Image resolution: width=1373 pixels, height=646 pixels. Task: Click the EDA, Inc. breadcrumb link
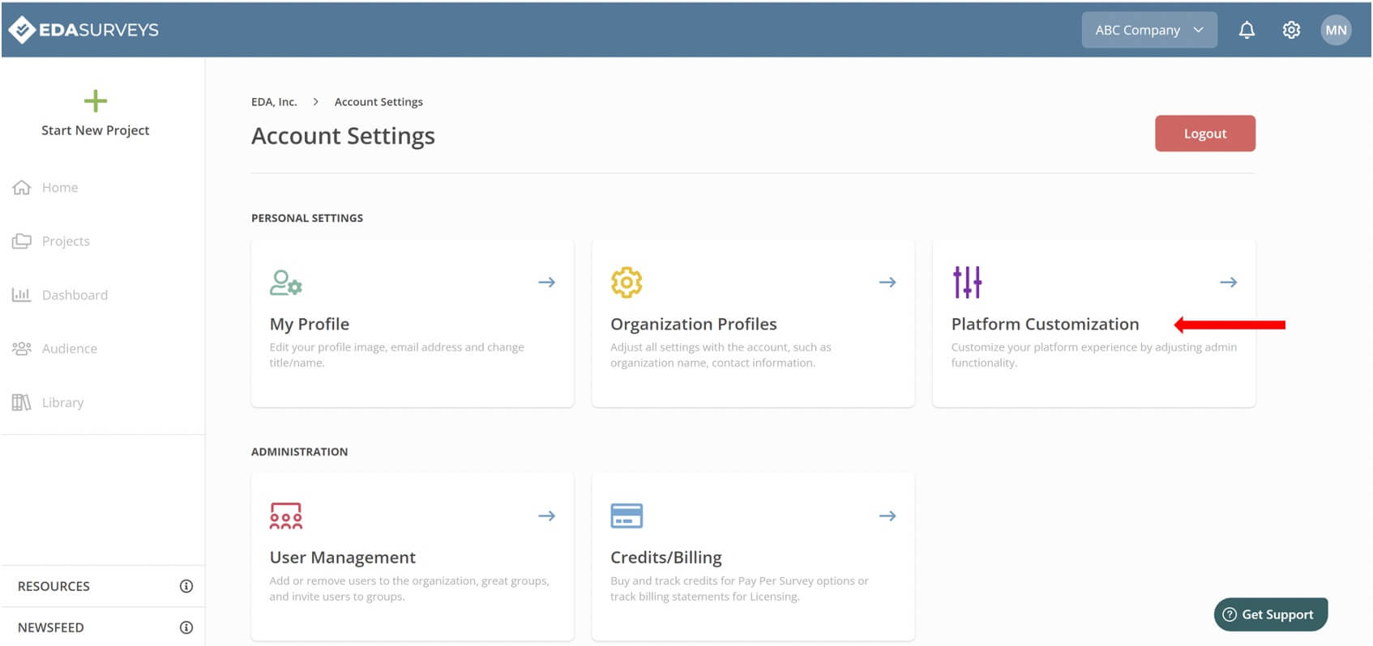click(274, 102)
